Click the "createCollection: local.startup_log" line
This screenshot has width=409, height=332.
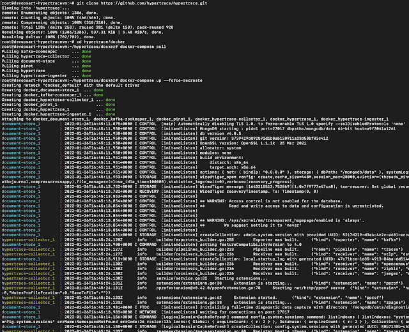[204, 259]
